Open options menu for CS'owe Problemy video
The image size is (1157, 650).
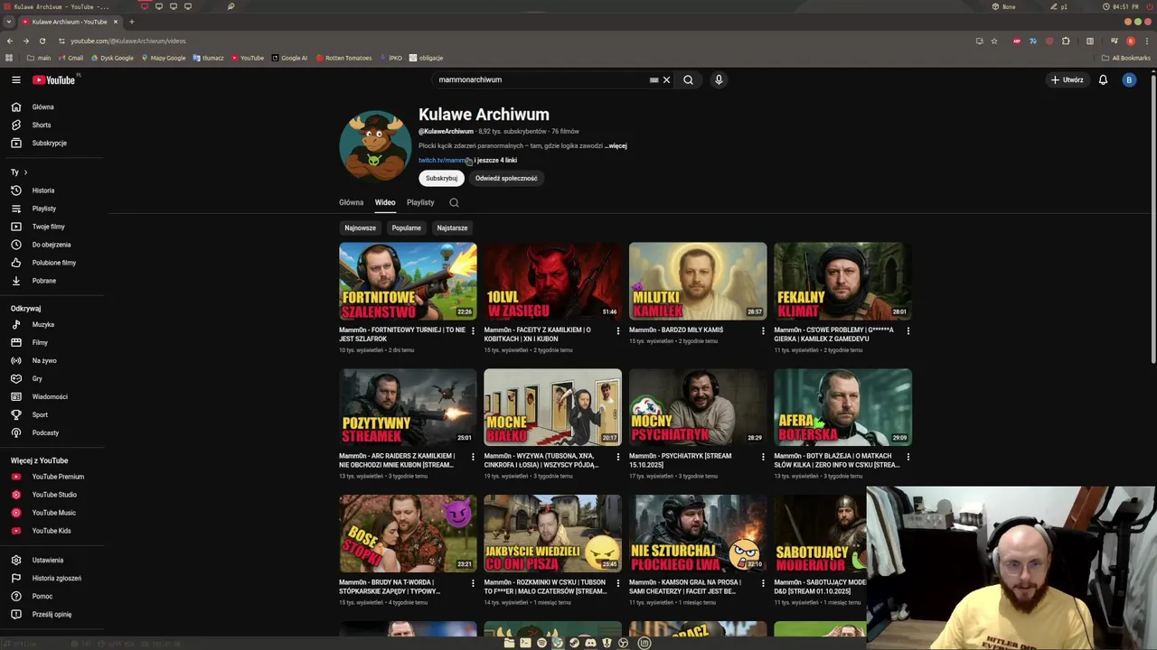tap(908, 331)
